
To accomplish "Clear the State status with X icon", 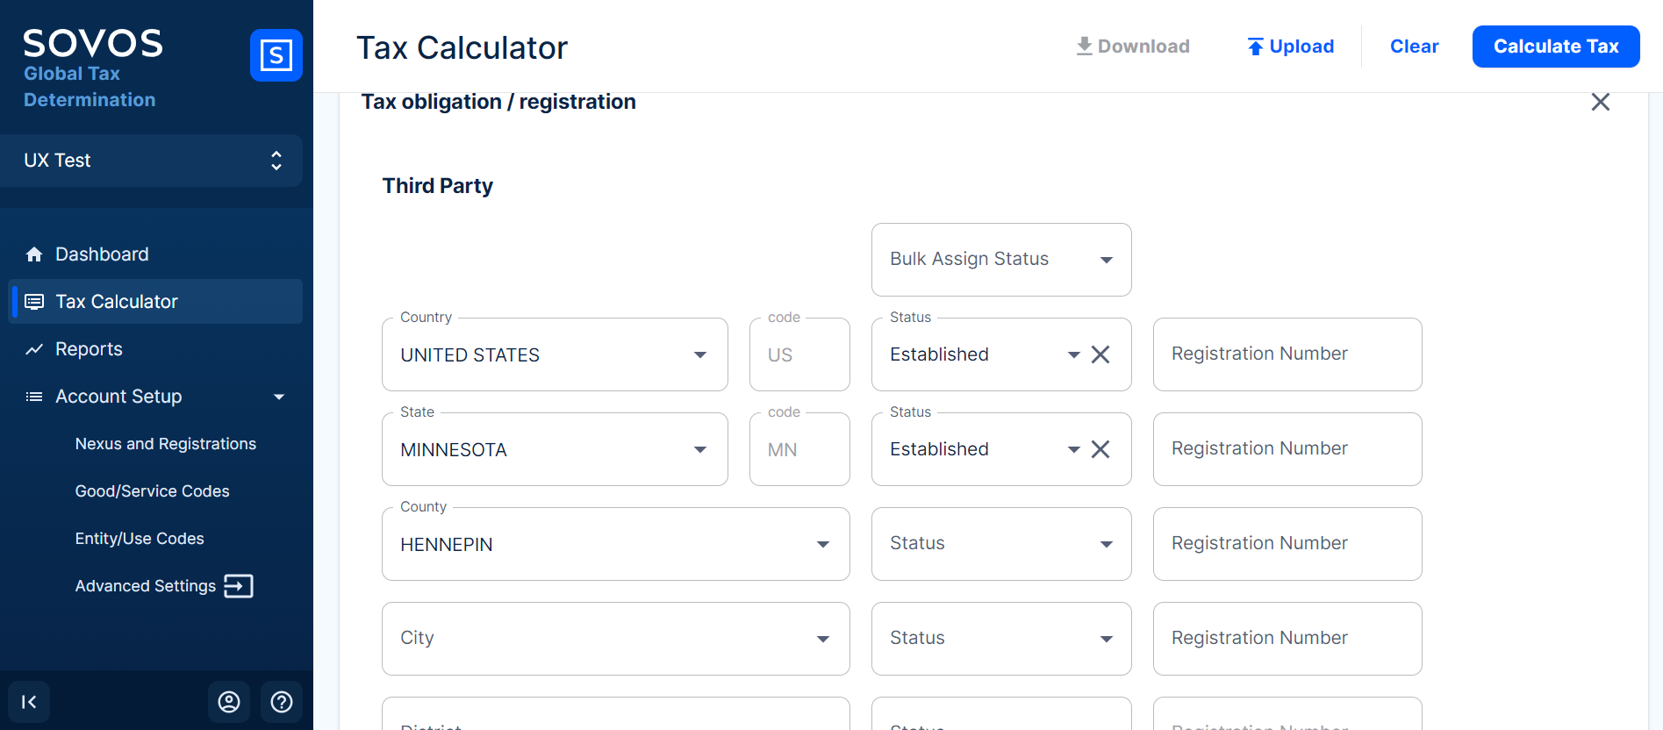I will point(1100,449).
